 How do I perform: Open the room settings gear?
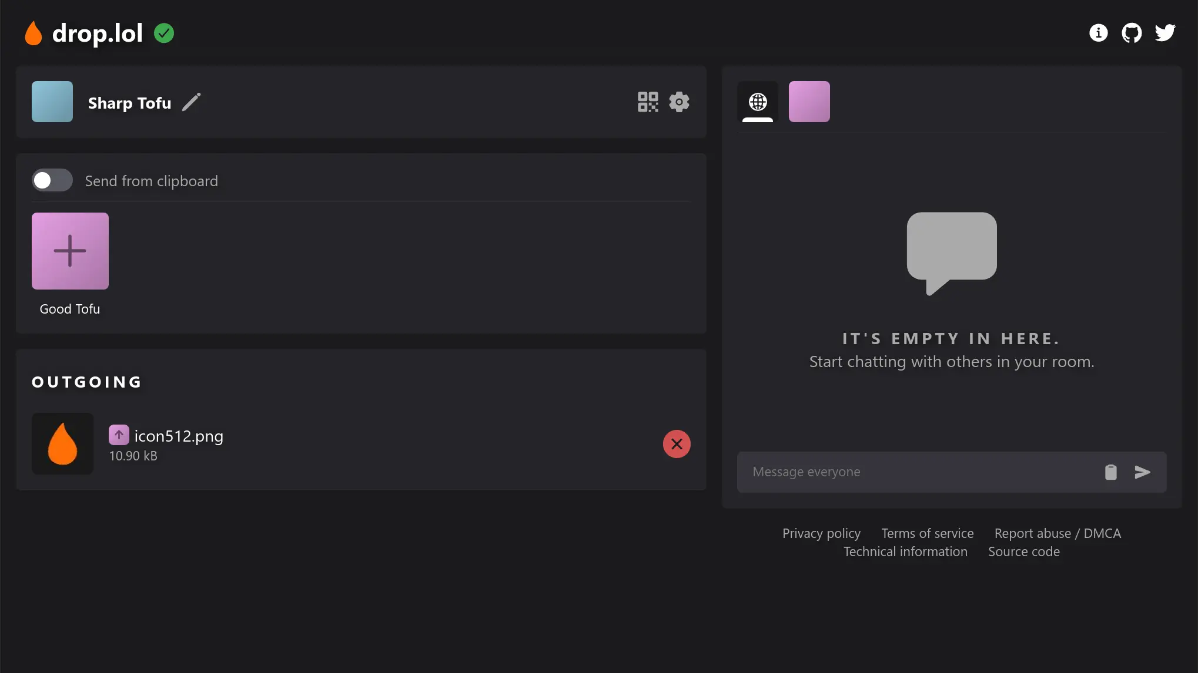point(680,102)
